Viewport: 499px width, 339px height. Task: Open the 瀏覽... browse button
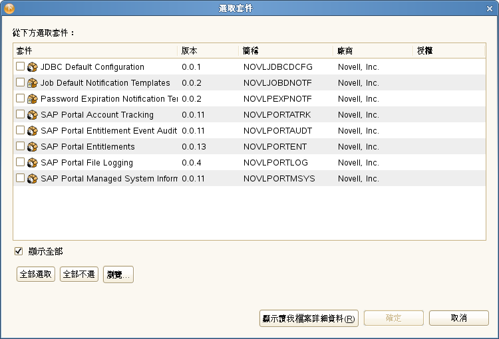pos(118,275)
